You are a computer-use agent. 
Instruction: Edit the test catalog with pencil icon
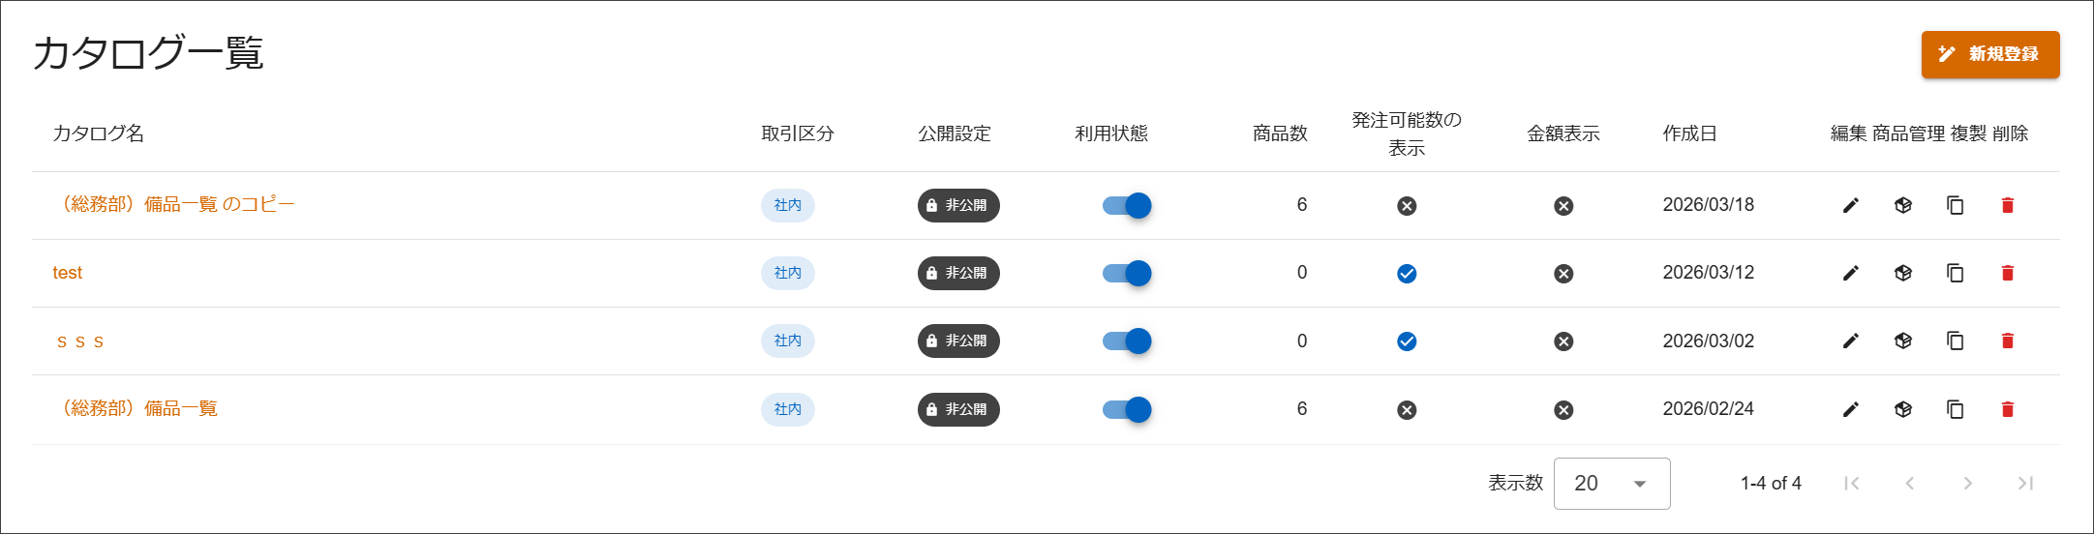click(x=1850, y=273)
